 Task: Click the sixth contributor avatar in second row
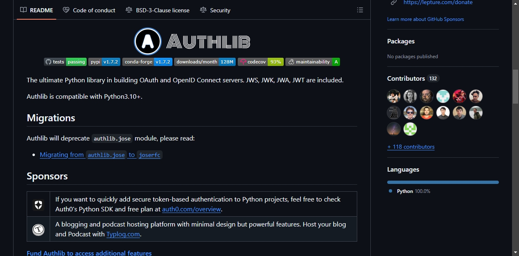(476, 113)
